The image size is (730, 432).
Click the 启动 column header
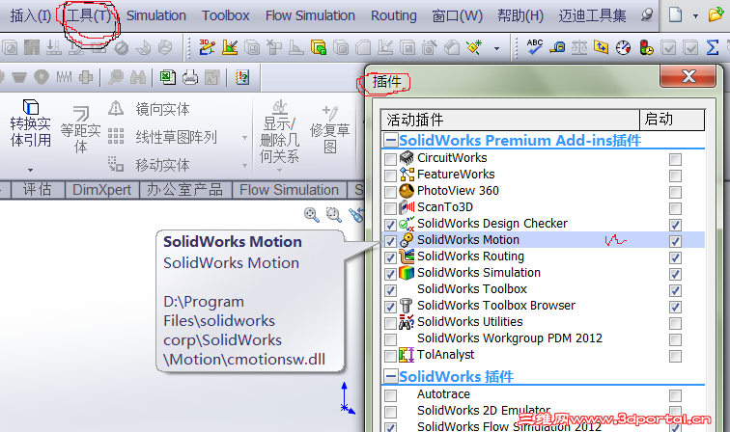[x=672, y=120]
